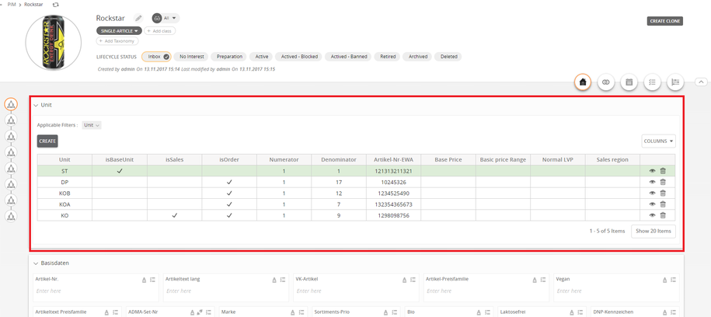711x317 pixels.
Task: Open the SINGLE-ARTICLE class dropdown
Action: pyautogui.click(x=119, y=31)
